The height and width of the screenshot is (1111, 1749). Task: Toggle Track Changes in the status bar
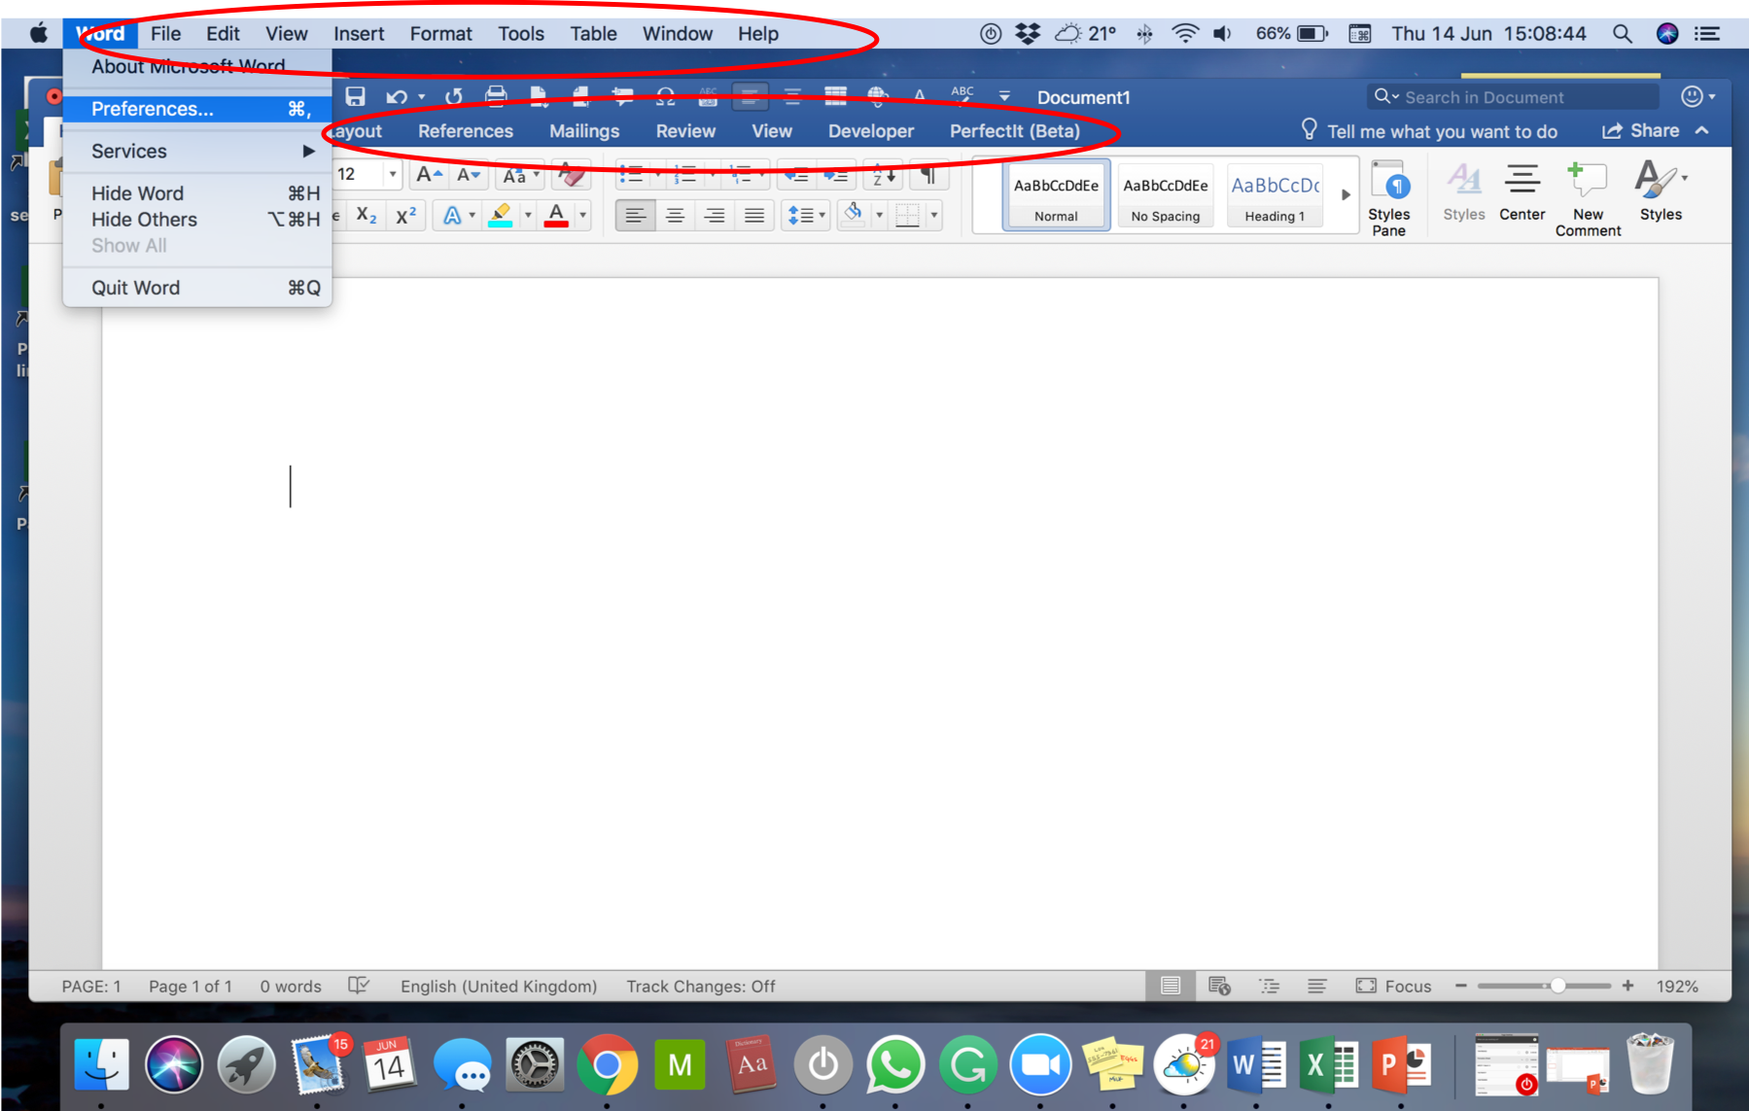point(700,986)
